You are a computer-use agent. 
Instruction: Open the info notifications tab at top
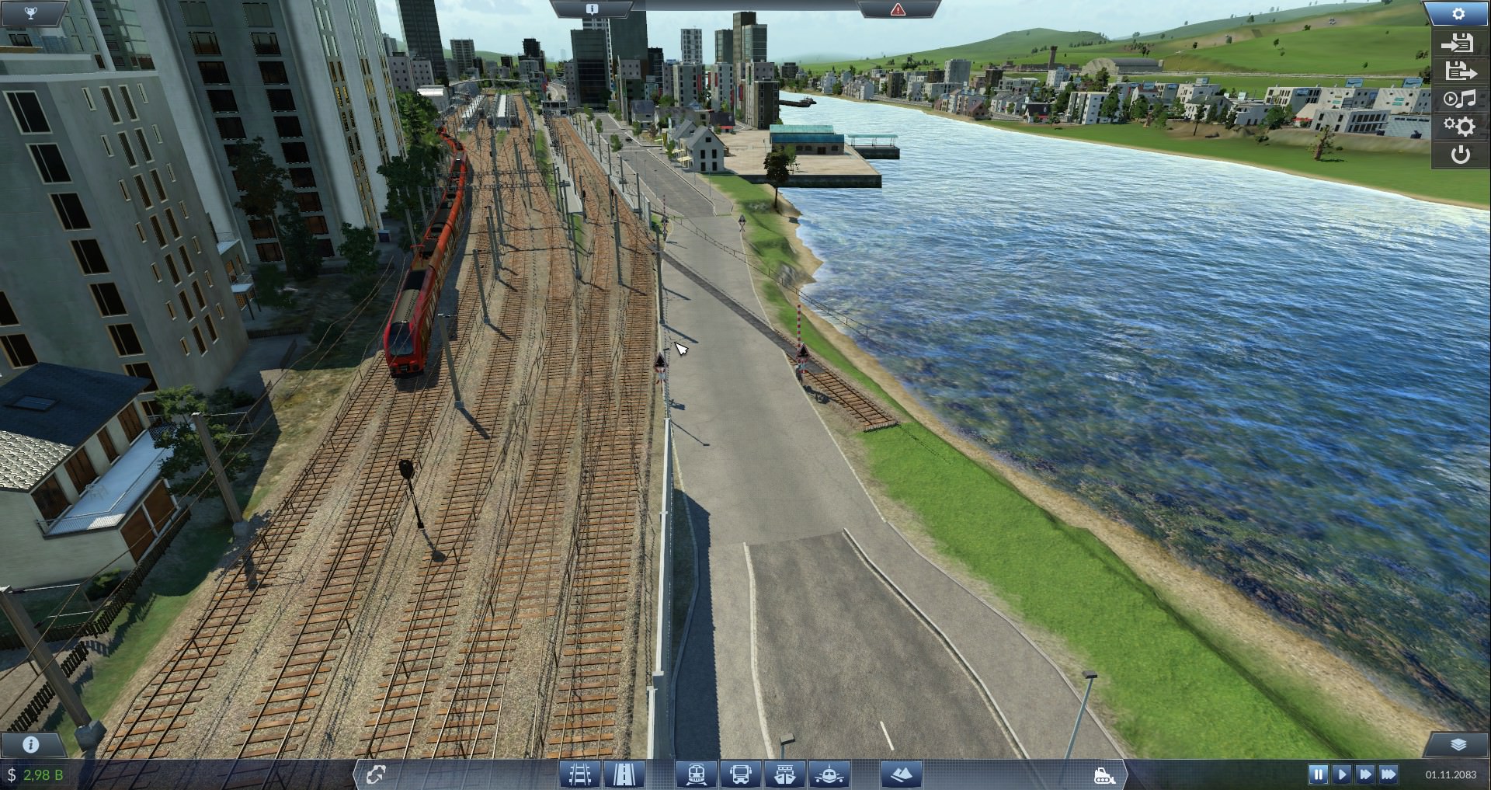point(593,9)
